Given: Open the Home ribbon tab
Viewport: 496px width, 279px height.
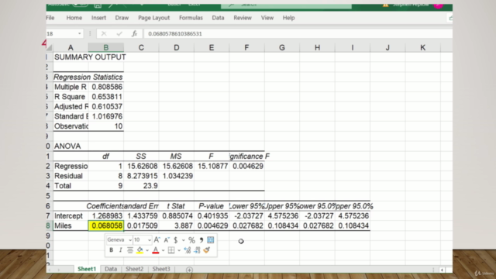Looking at the screenshot, I should [x=74, y=18].
